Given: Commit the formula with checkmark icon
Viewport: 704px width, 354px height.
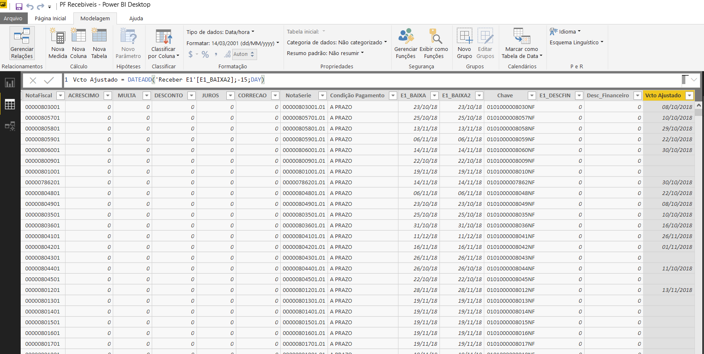Looking at the screenshot, I should point(49,80).
